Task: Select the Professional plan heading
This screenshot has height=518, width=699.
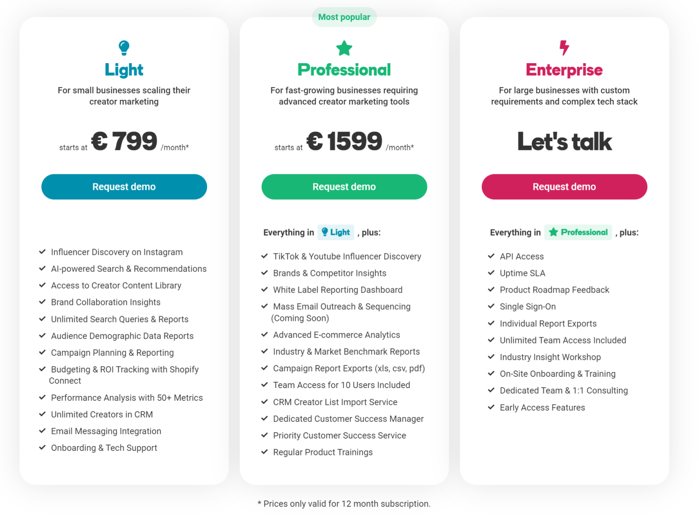Action: [344, 70]
